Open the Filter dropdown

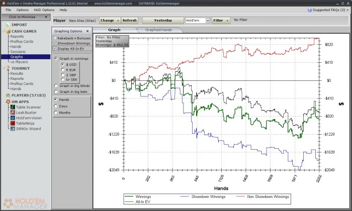pyautogui.click(x=221, y=21)
